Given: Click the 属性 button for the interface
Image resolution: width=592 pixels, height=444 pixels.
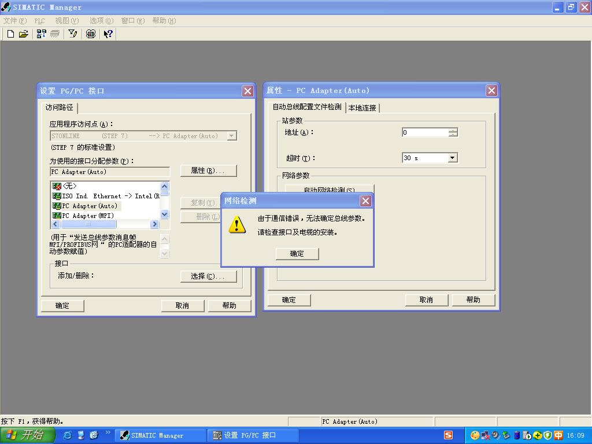Looking at the screenshot, I should (208, 171).
